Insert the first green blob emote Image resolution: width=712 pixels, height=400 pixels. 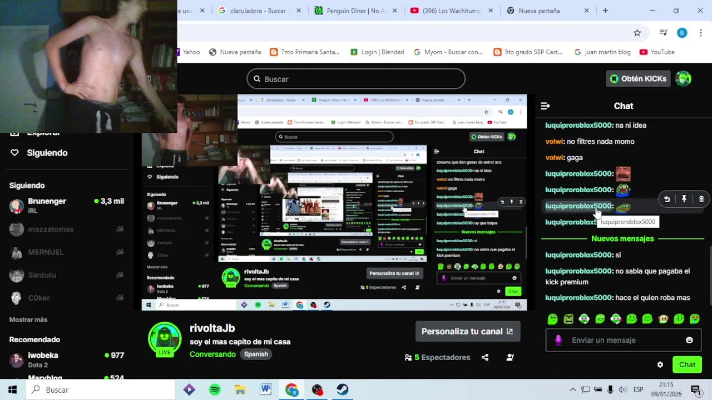[x=552, y=319]
